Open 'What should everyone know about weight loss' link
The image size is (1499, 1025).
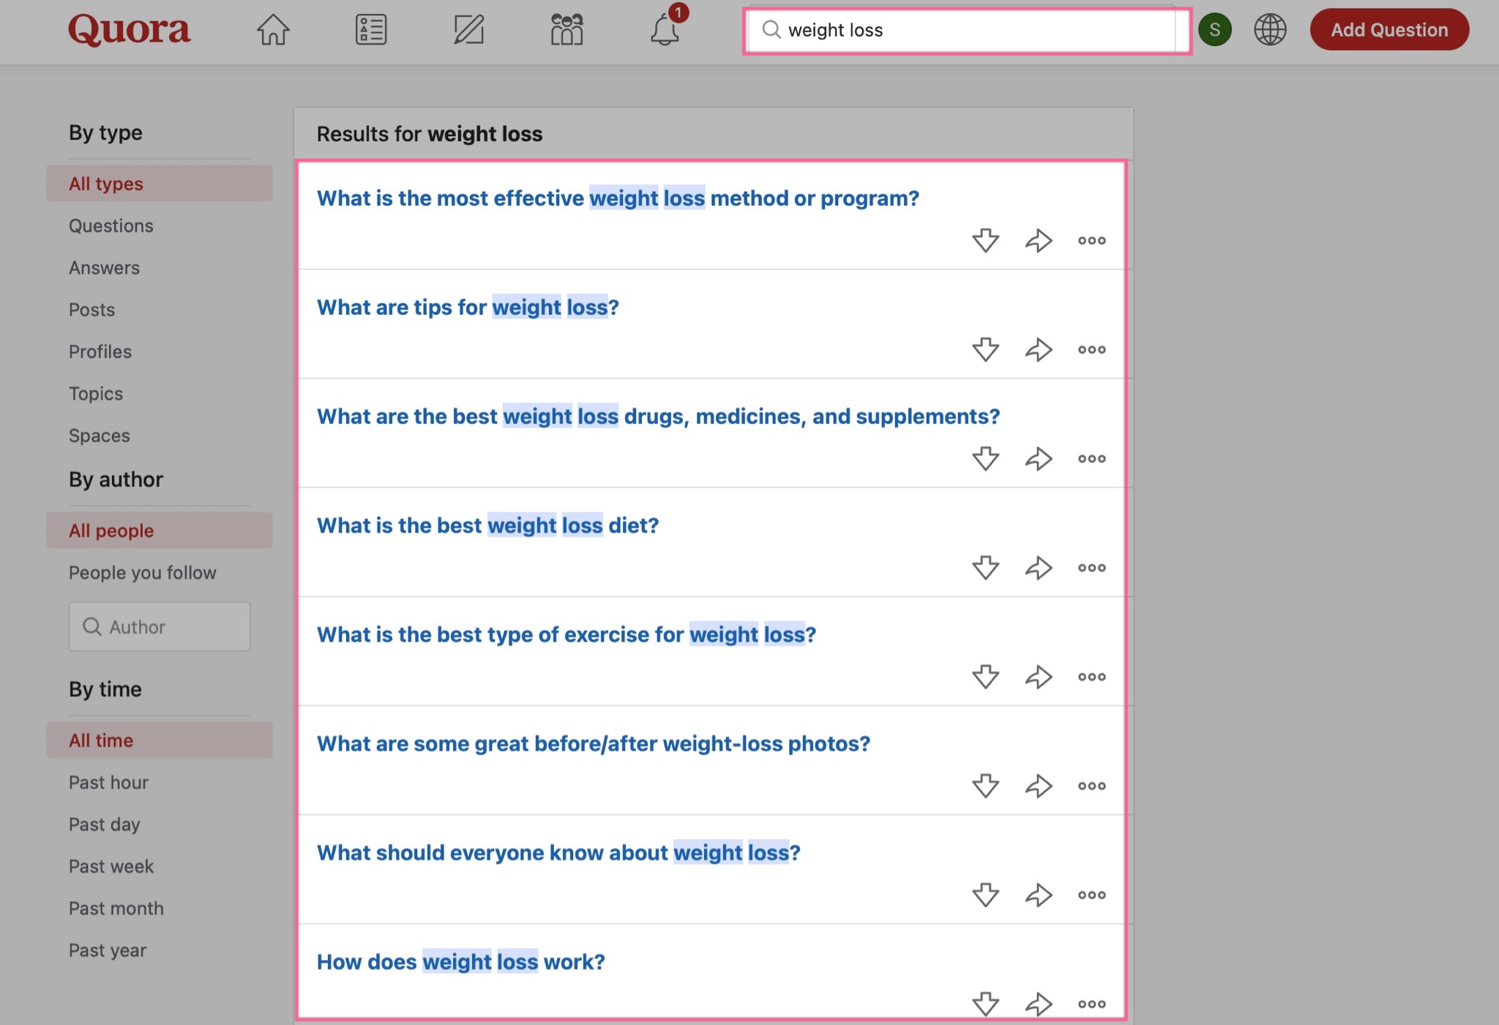pos(558,852)
